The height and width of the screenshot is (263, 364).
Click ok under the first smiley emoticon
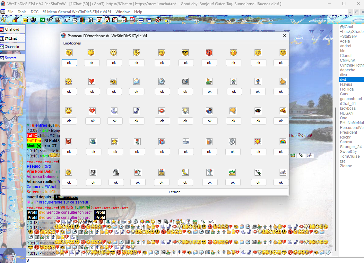[69, 63]
